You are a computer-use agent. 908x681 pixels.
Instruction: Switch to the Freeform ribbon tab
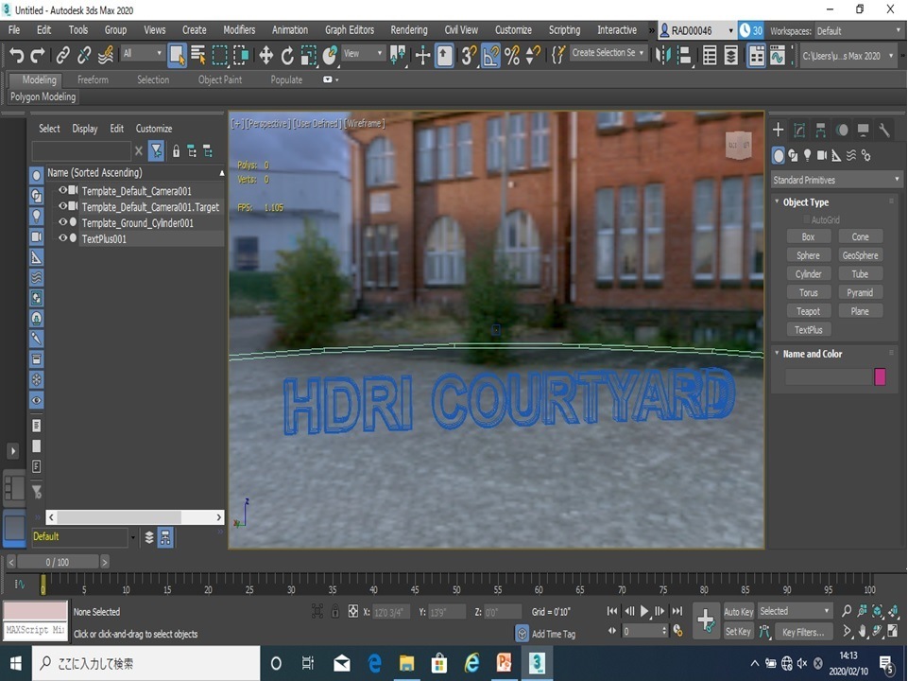click(x=93, y=80)
